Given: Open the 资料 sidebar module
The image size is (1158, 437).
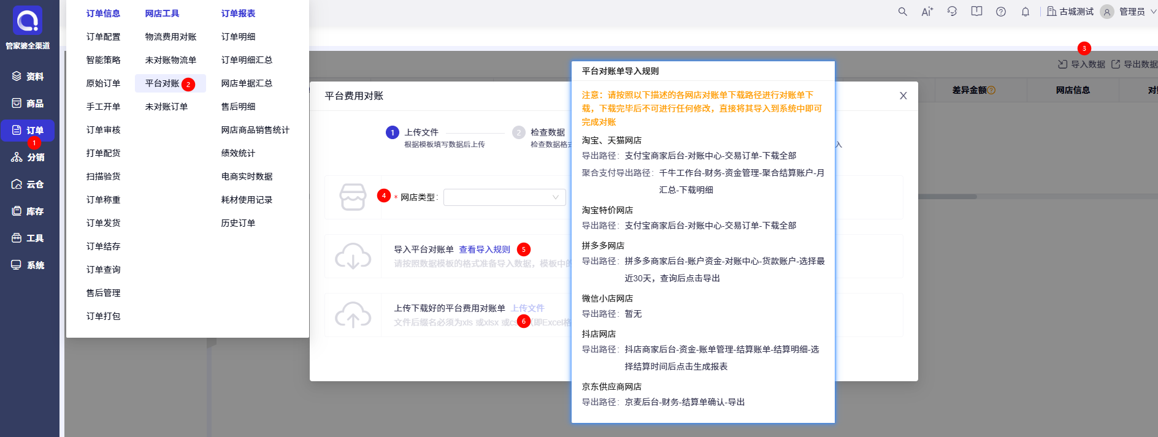Looking at the screenshot, I should 28,77.
